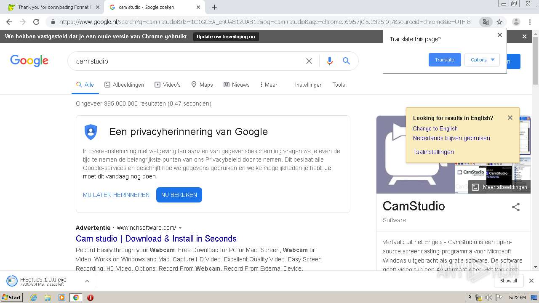The width and height of the screenshot is (539, 303).
Task: Open media player from taskbar
Action: pyautogui.click(x=62, y=298)
